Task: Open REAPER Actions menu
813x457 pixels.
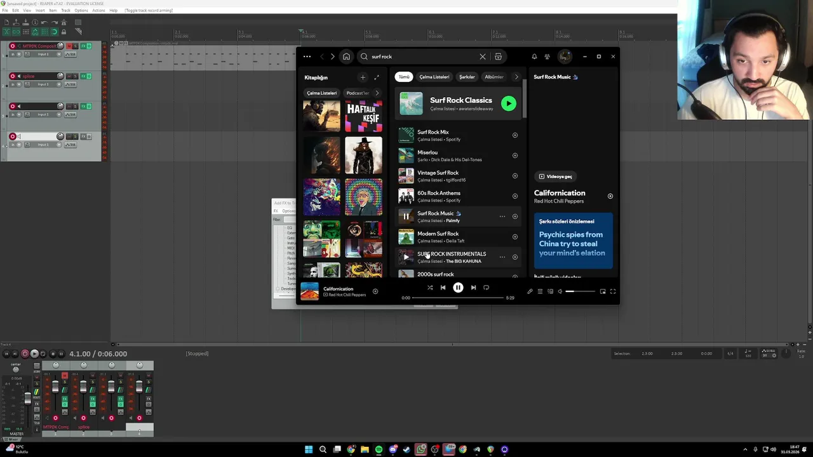Action: coord(98,11)
